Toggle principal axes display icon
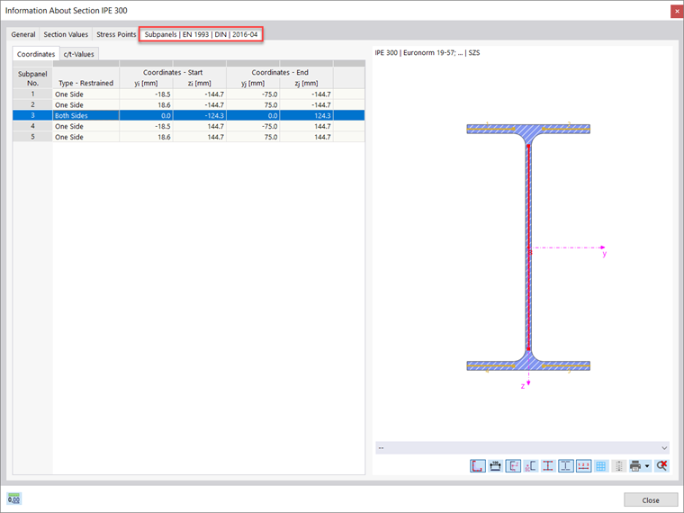The width and height of the screenshot is (684, 513). (x=513, y=466)
